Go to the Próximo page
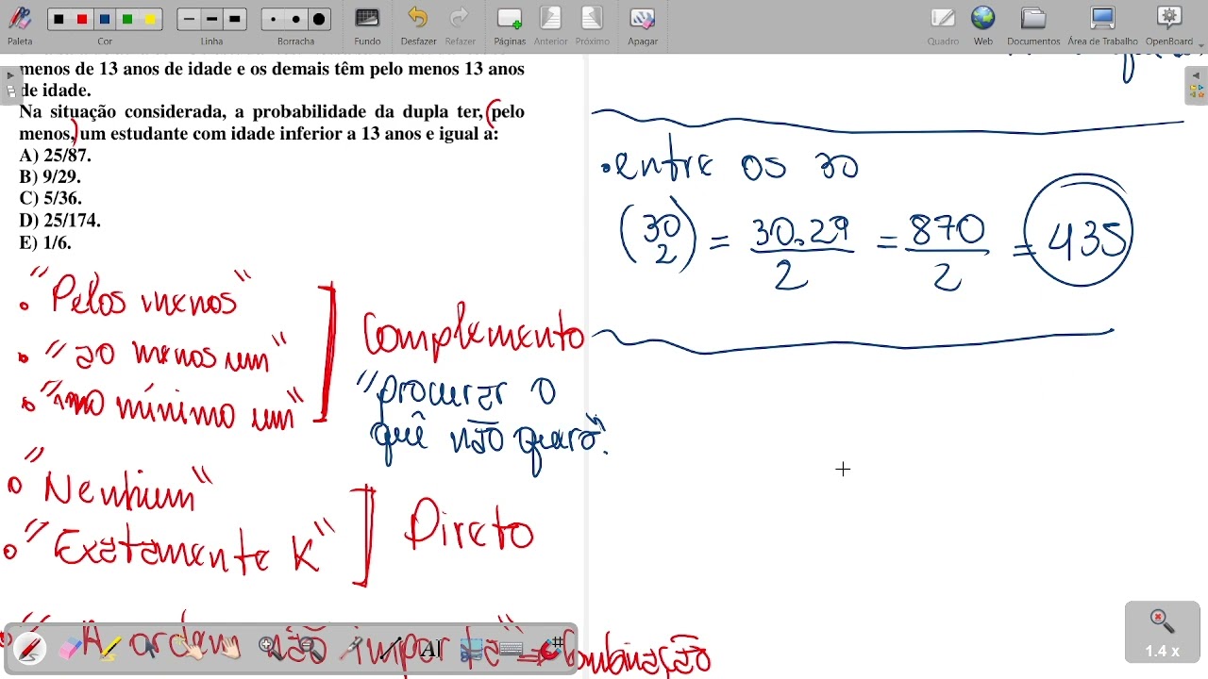Image resolution: width=1208 pixels, height=679 pixels. point(593,25)
